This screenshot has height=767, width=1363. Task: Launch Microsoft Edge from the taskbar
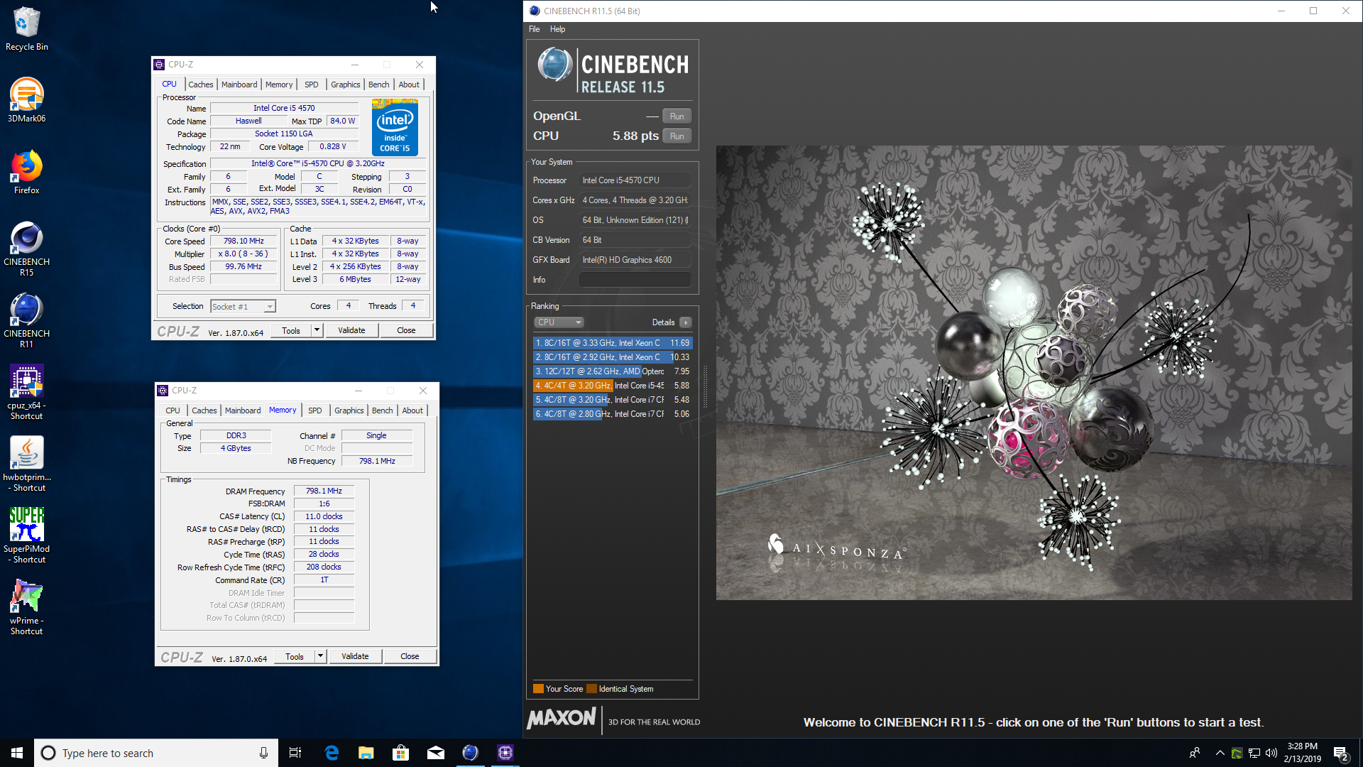(332, 753)
